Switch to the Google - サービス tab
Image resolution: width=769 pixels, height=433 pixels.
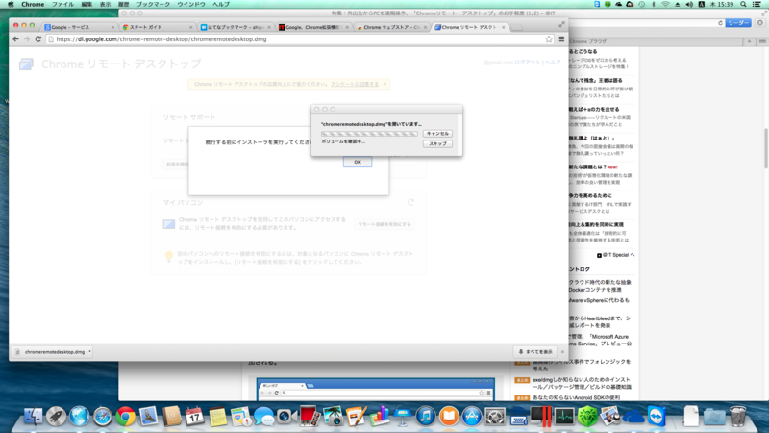click(79, 27)
